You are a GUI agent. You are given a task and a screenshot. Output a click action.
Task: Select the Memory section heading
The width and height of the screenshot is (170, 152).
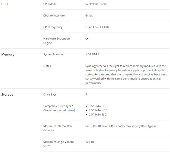(x=8, y=54)
